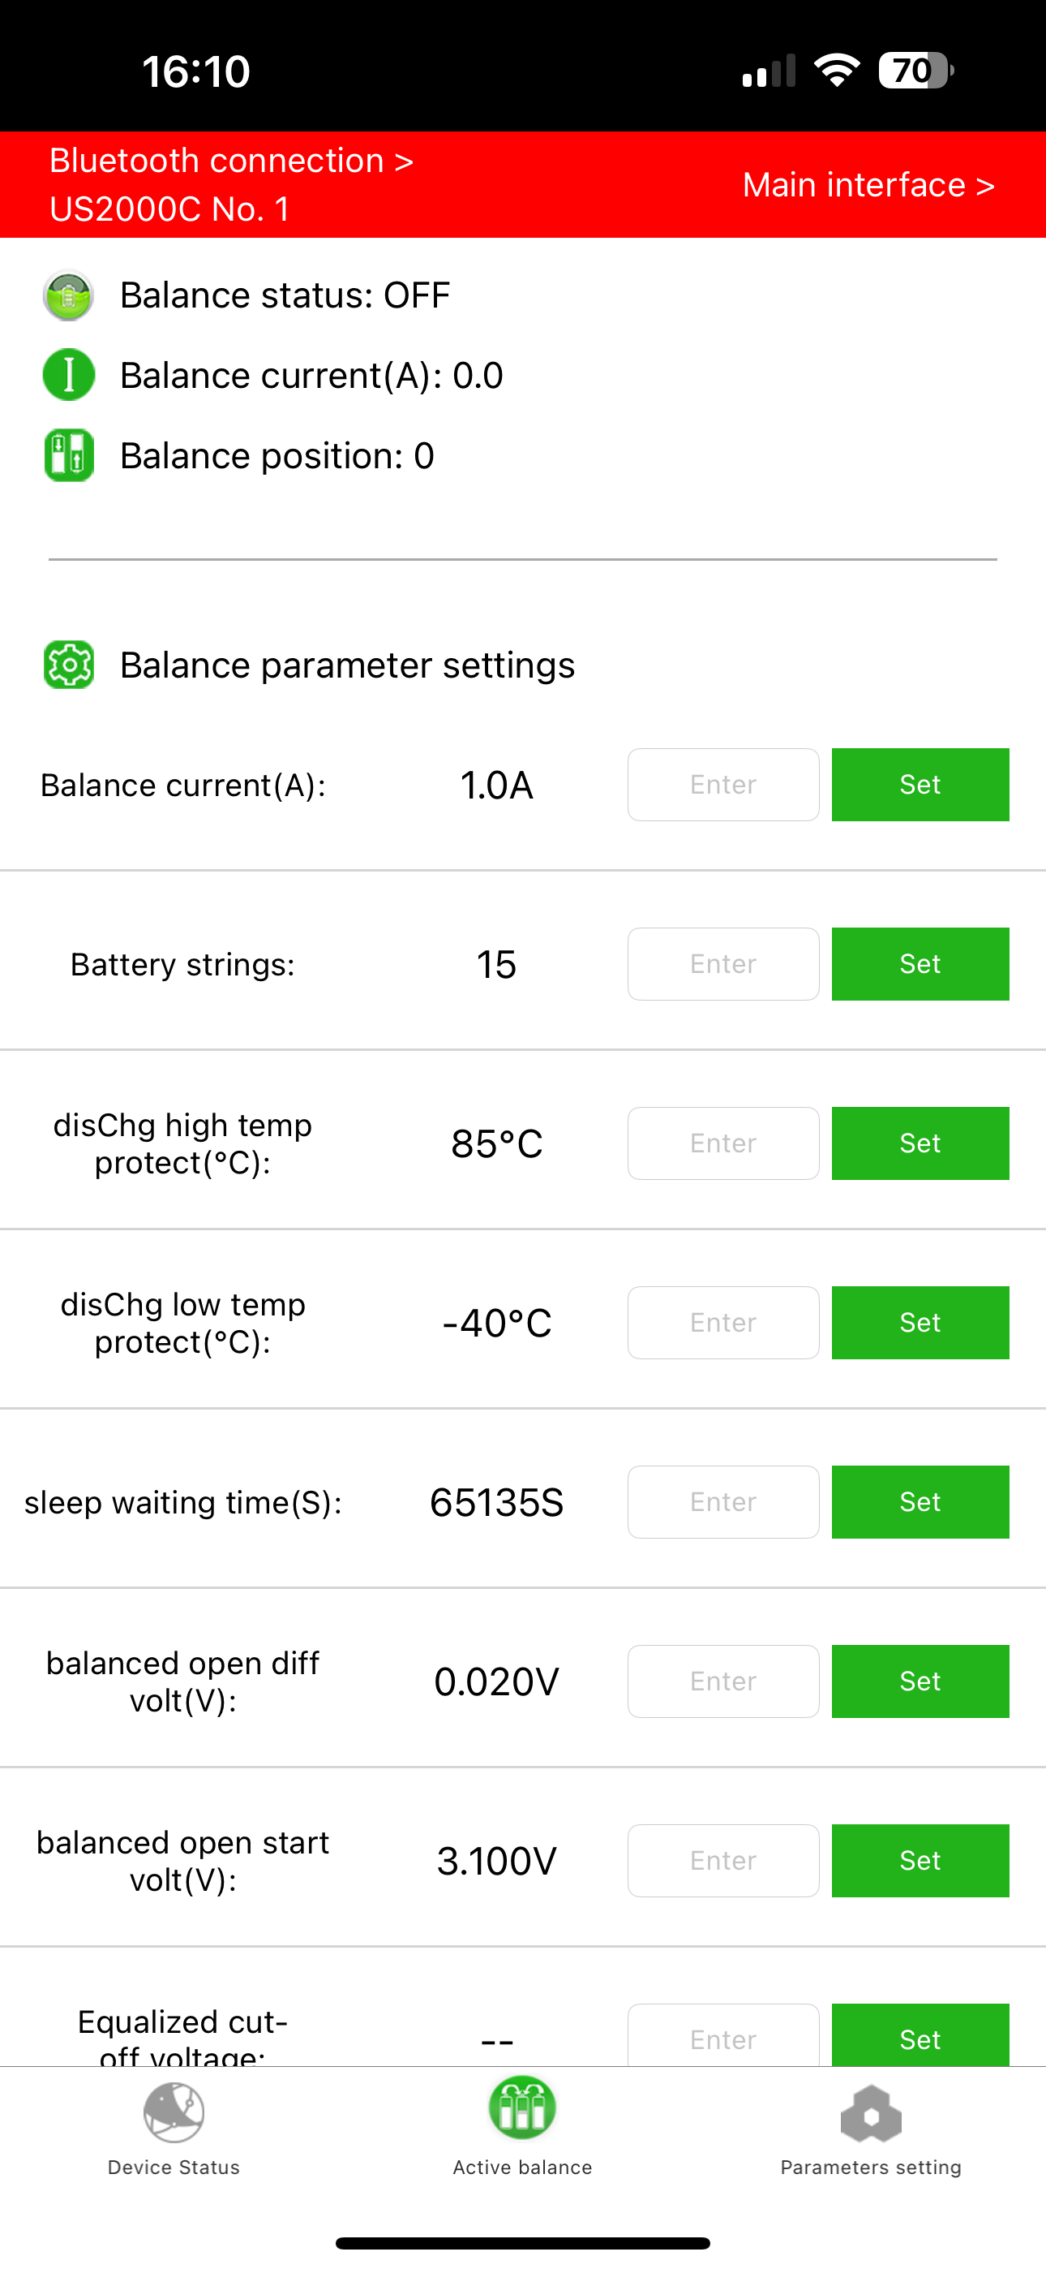
Task: Tap the Active balance battery icon
Action: 522,2108
